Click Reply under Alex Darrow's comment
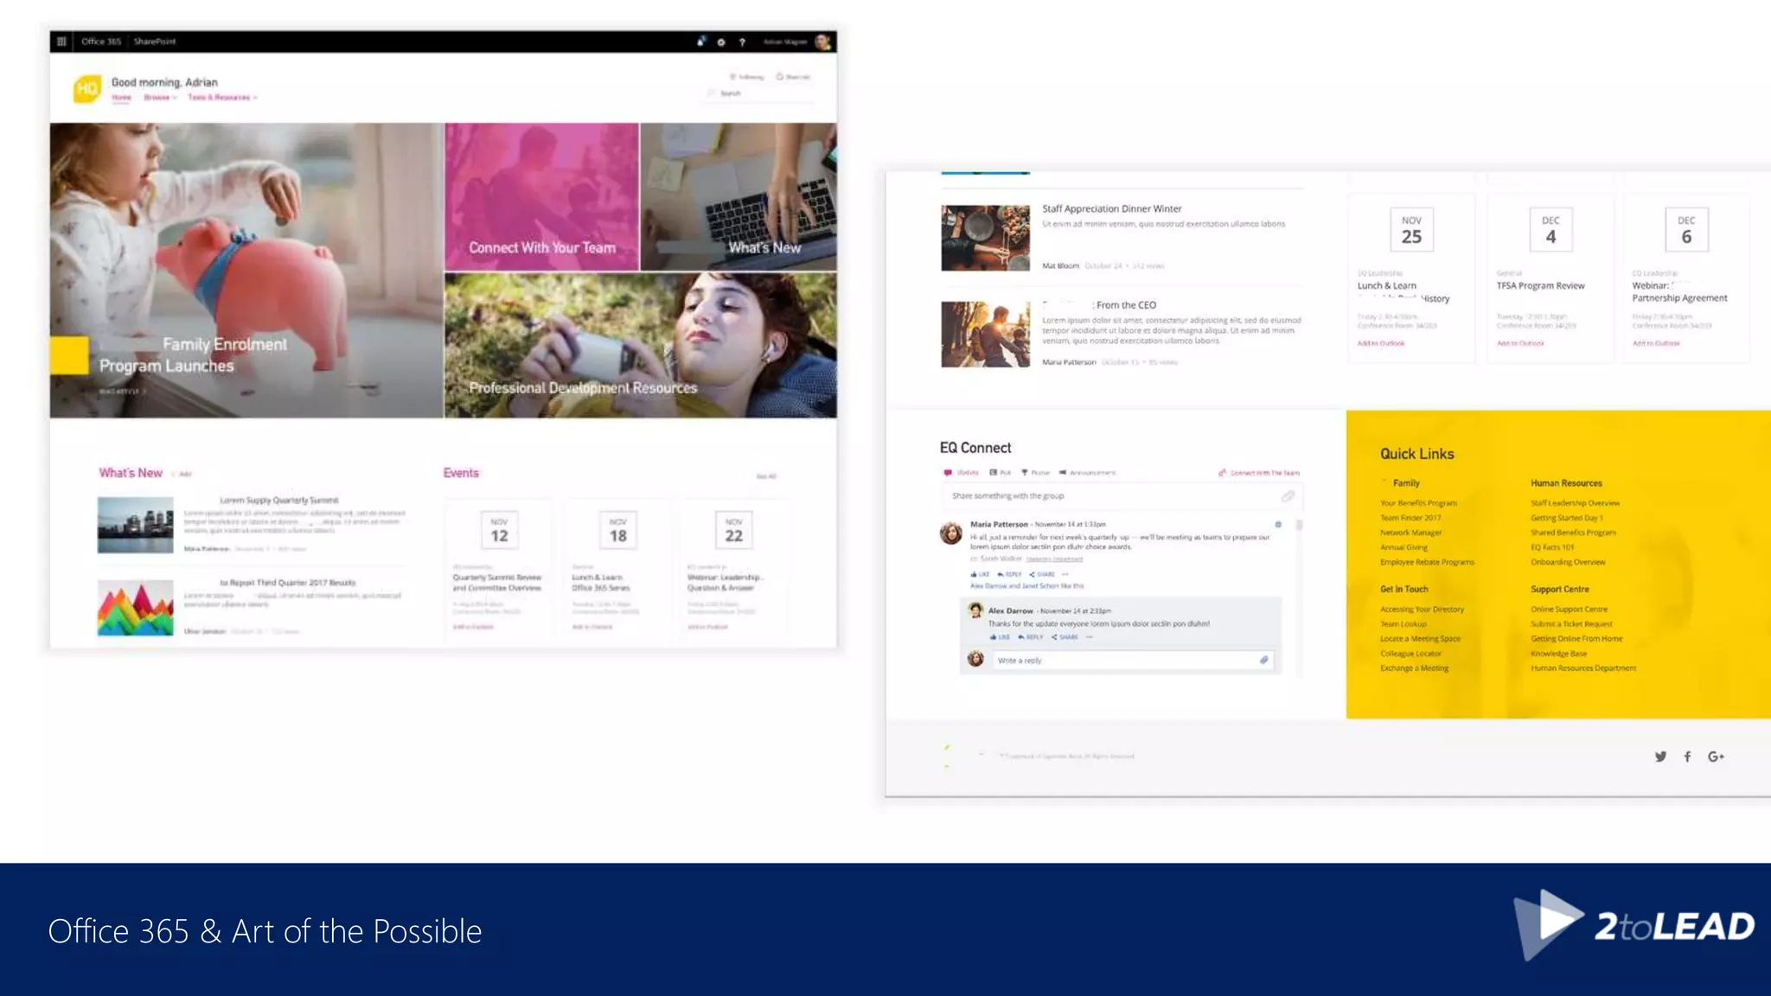This screenshot has width=1771, height=996. (1031, 637)
